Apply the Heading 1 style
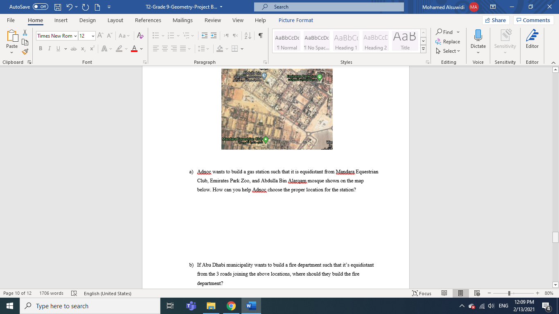The image size is (559, 314). coord(346,40)
